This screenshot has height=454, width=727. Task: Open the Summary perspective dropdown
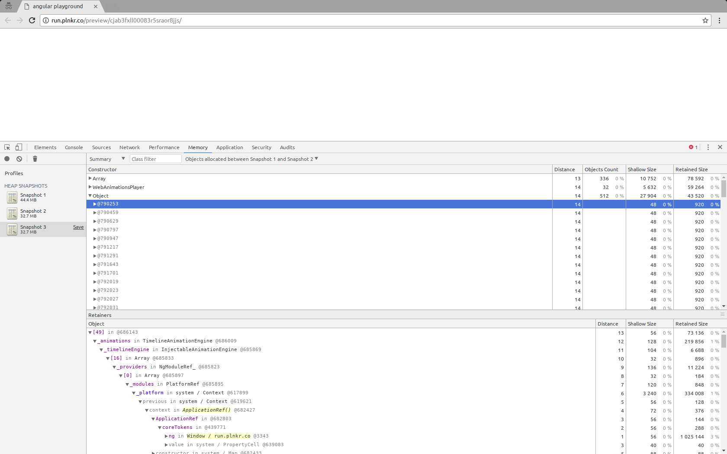[123, 159]
